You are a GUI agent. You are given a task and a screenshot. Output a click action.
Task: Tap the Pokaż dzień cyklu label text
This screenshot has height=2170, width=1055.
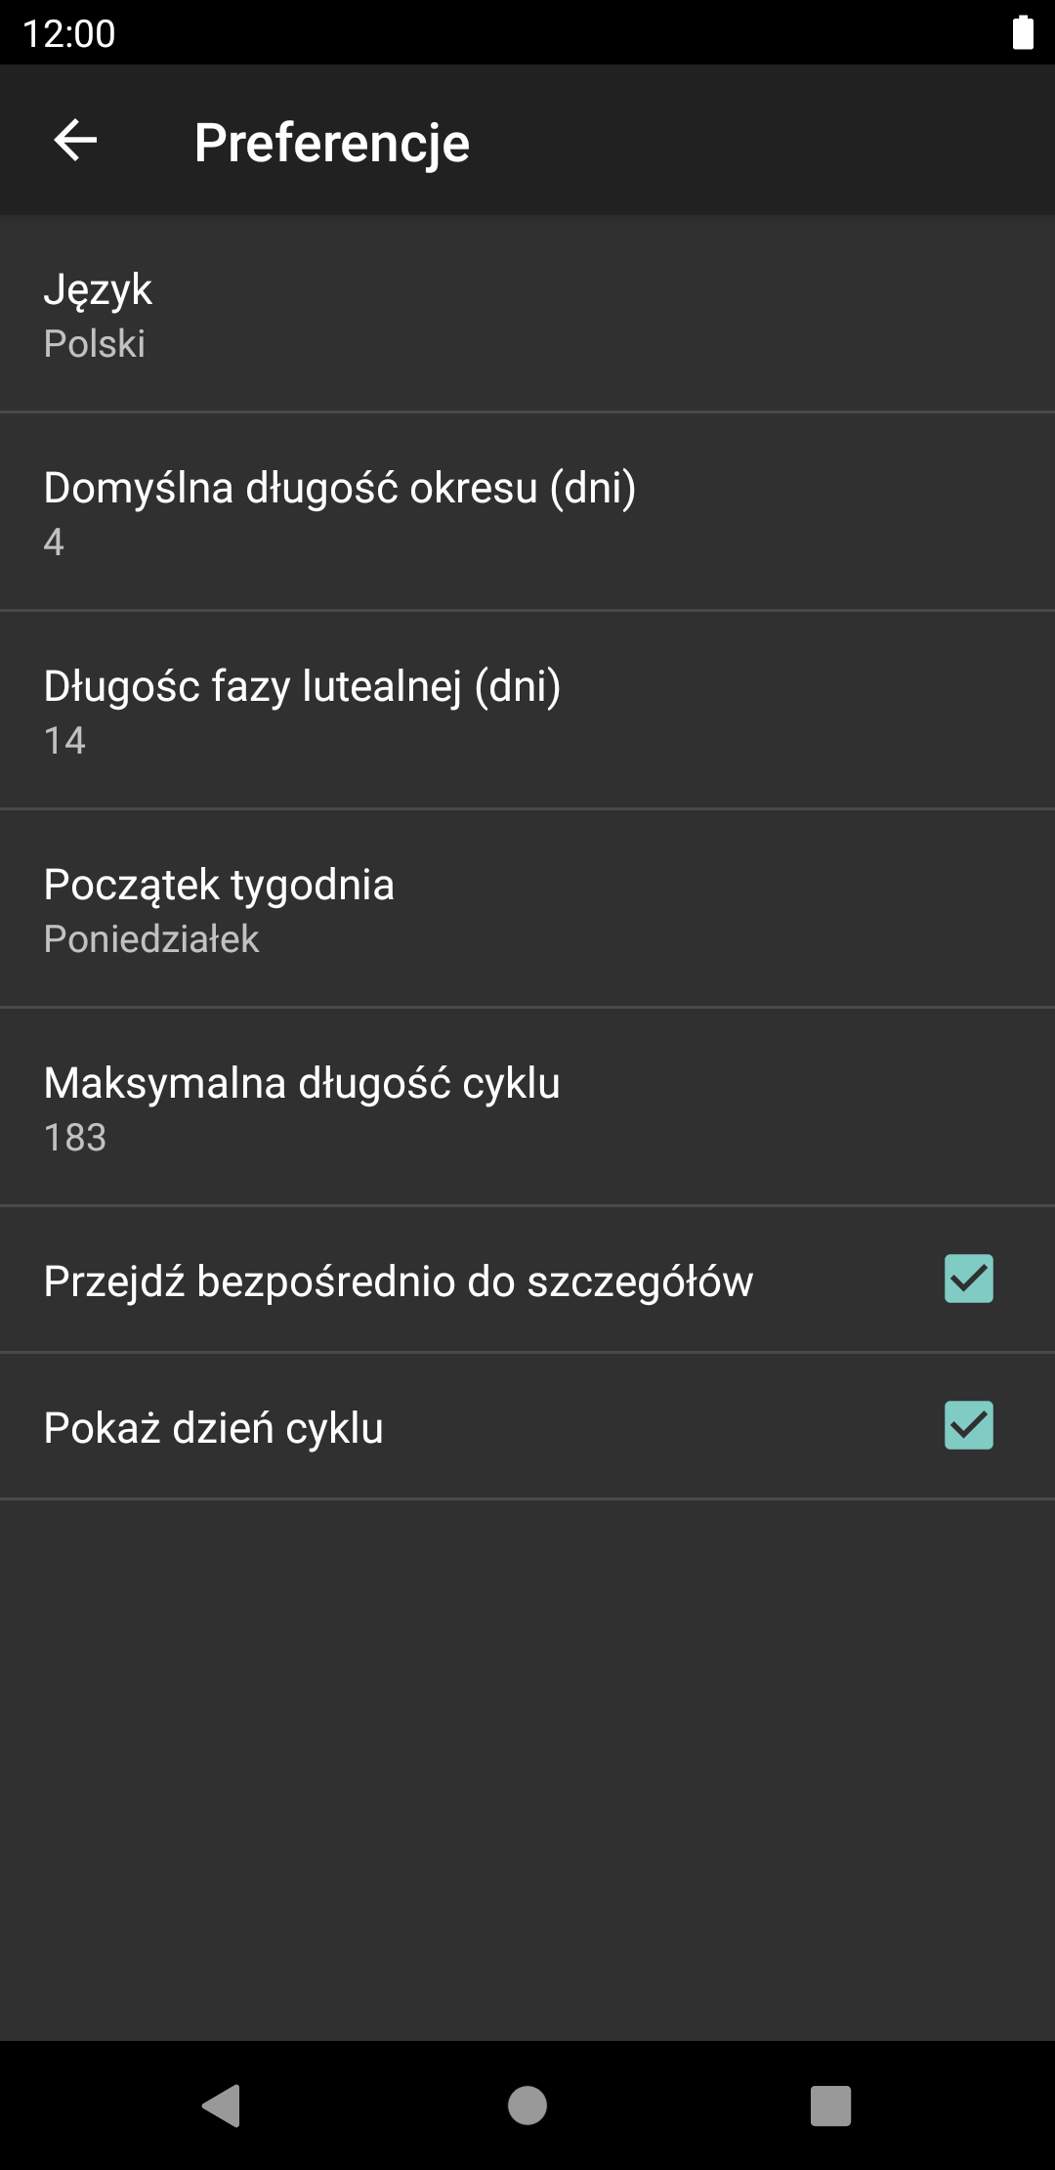(x=214, y=1428)
